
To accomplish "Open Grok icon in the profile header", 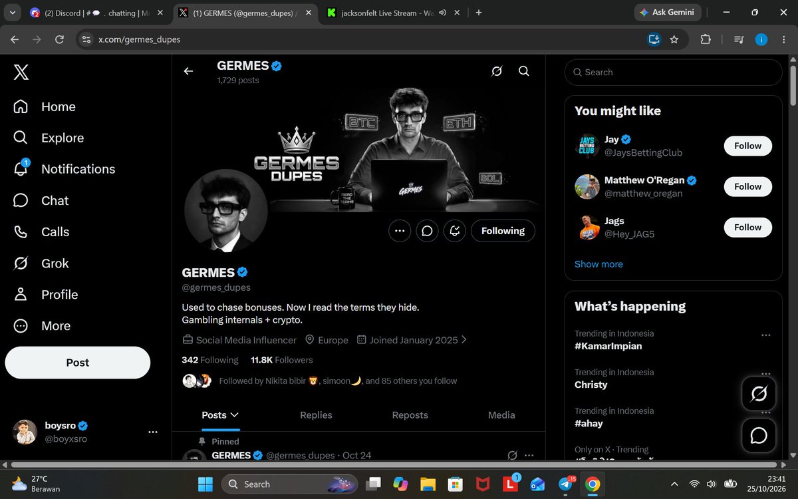I will coord(496,71).
